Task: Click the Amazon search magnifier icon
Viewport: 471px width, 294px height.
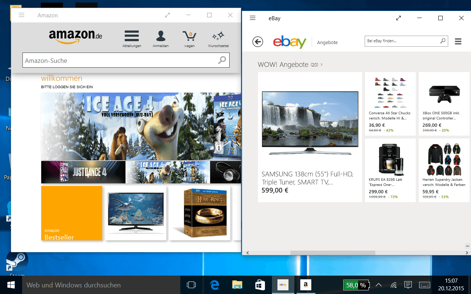Action: click(222, 60)
